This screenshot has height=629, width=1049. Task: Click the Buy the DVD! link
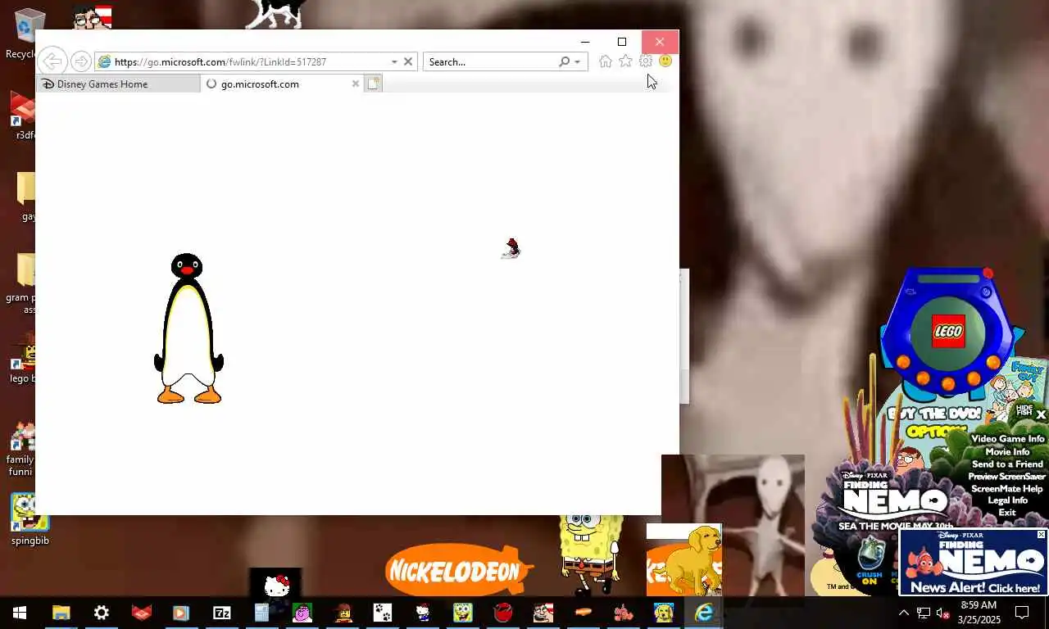934,414
